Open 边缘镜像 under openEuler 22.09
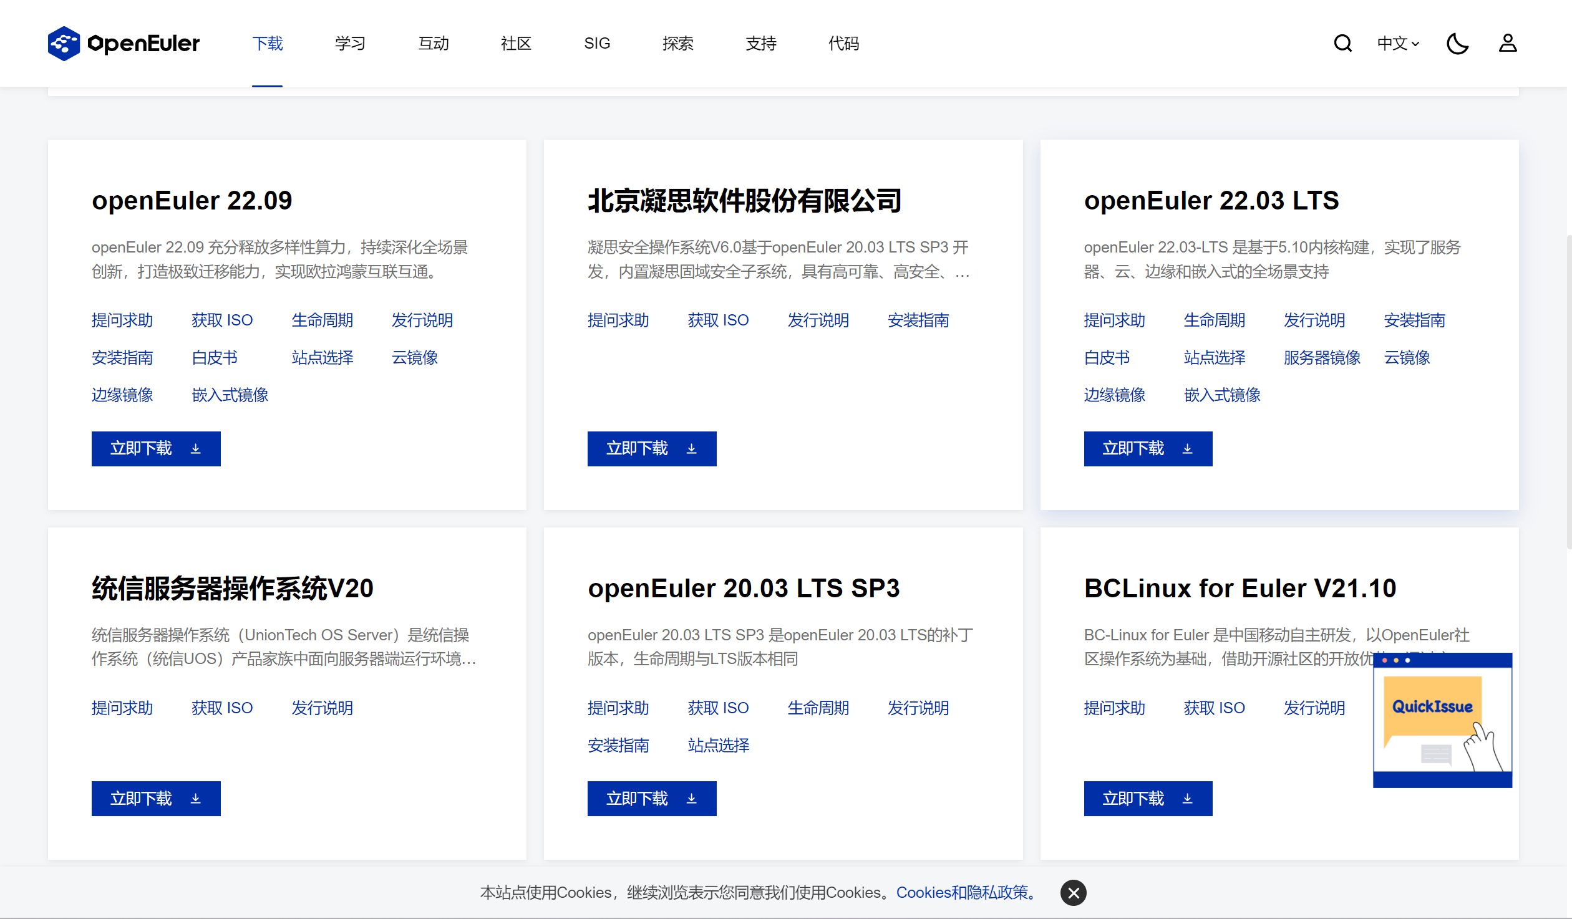1572x919 pixels. 122,395
